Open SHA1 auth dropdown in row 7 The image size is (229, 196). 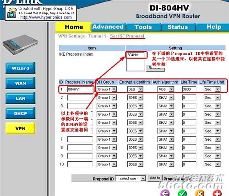click(x=165, y=139)
